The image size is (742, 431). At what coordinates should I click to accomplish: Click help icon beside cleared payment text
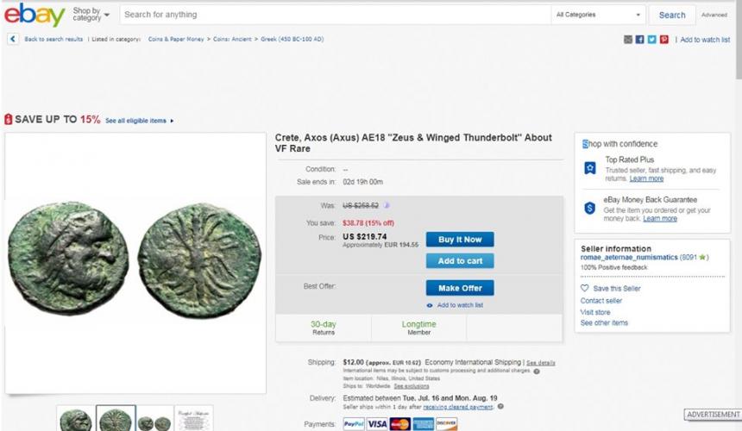coord(500,406)
